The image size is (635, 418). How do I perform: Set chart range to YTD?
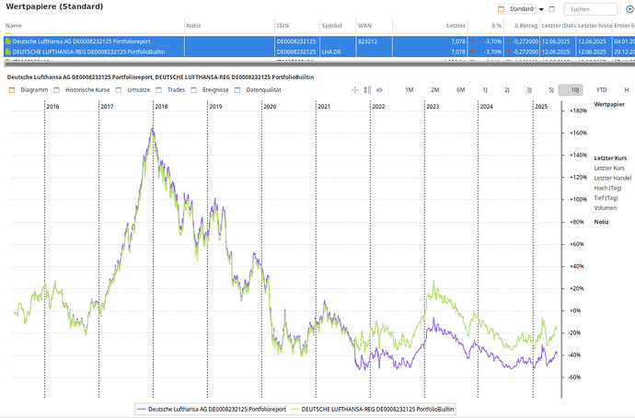point(601,90)
